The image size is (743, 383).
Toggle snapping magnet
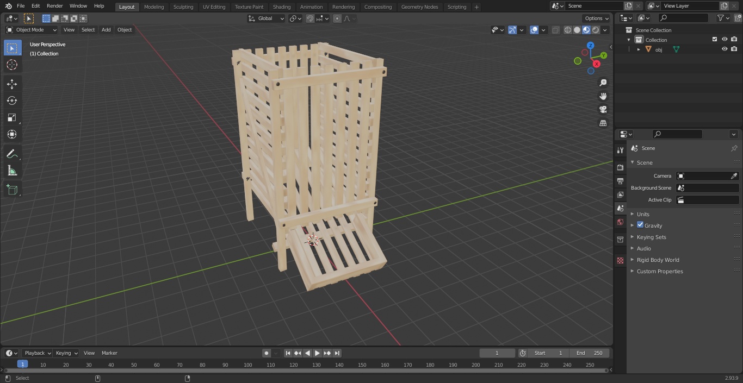pos(309,18)
